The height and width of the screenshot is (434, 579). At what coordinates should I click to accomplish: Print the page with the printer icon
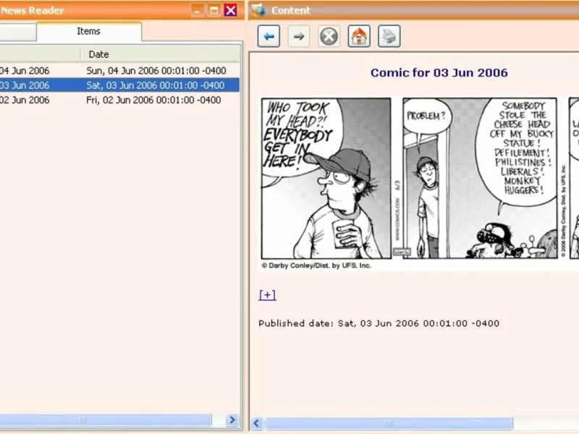pyautogui.click(x=389, y=36)
